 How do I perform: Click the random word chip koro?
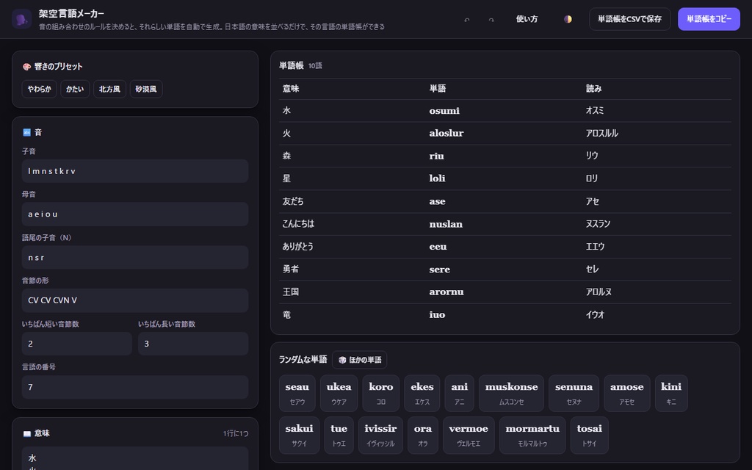381,394
